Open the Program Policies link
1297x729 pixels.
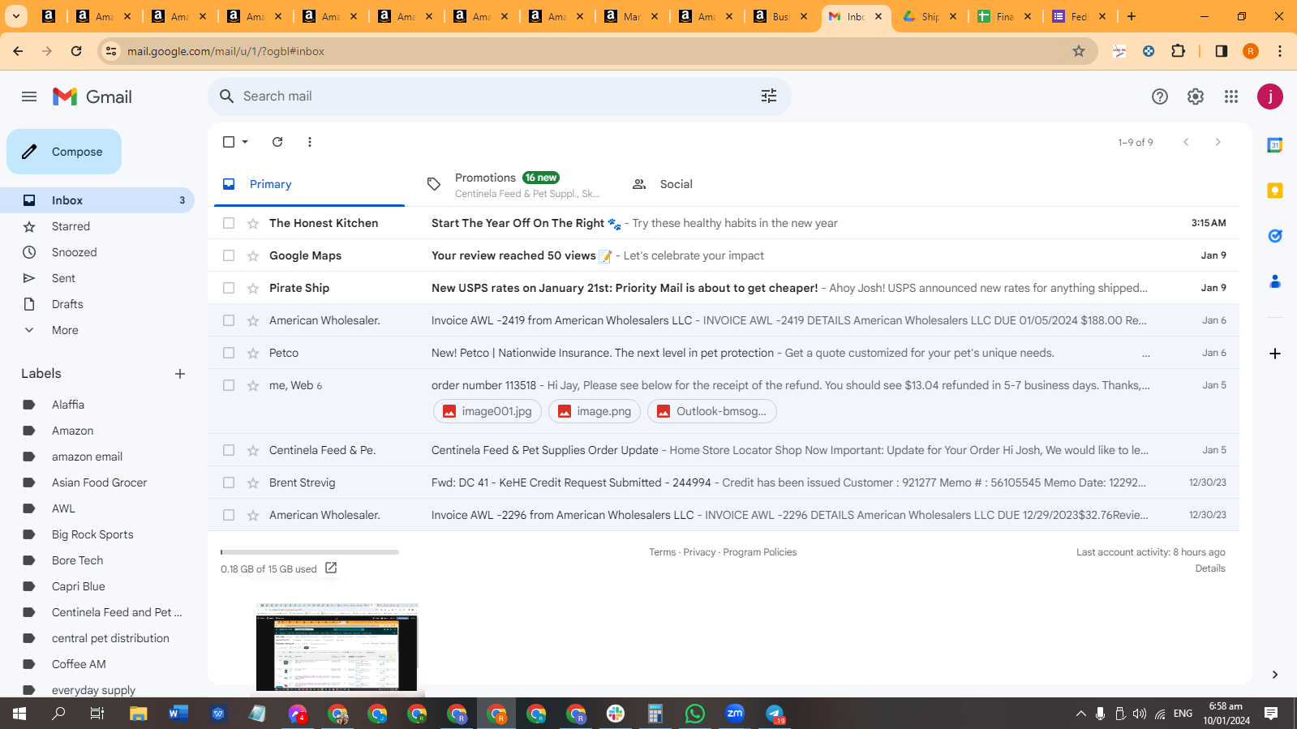[x=759, y=552]
